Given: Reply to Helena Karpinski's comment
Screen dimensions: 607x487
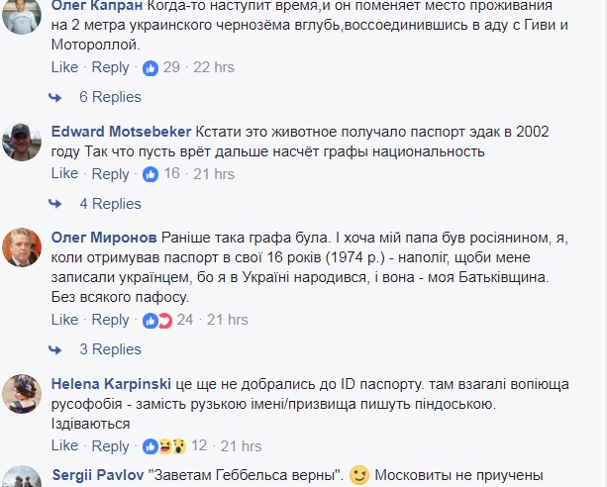Looking at the screenshot, I should (111, 445).
